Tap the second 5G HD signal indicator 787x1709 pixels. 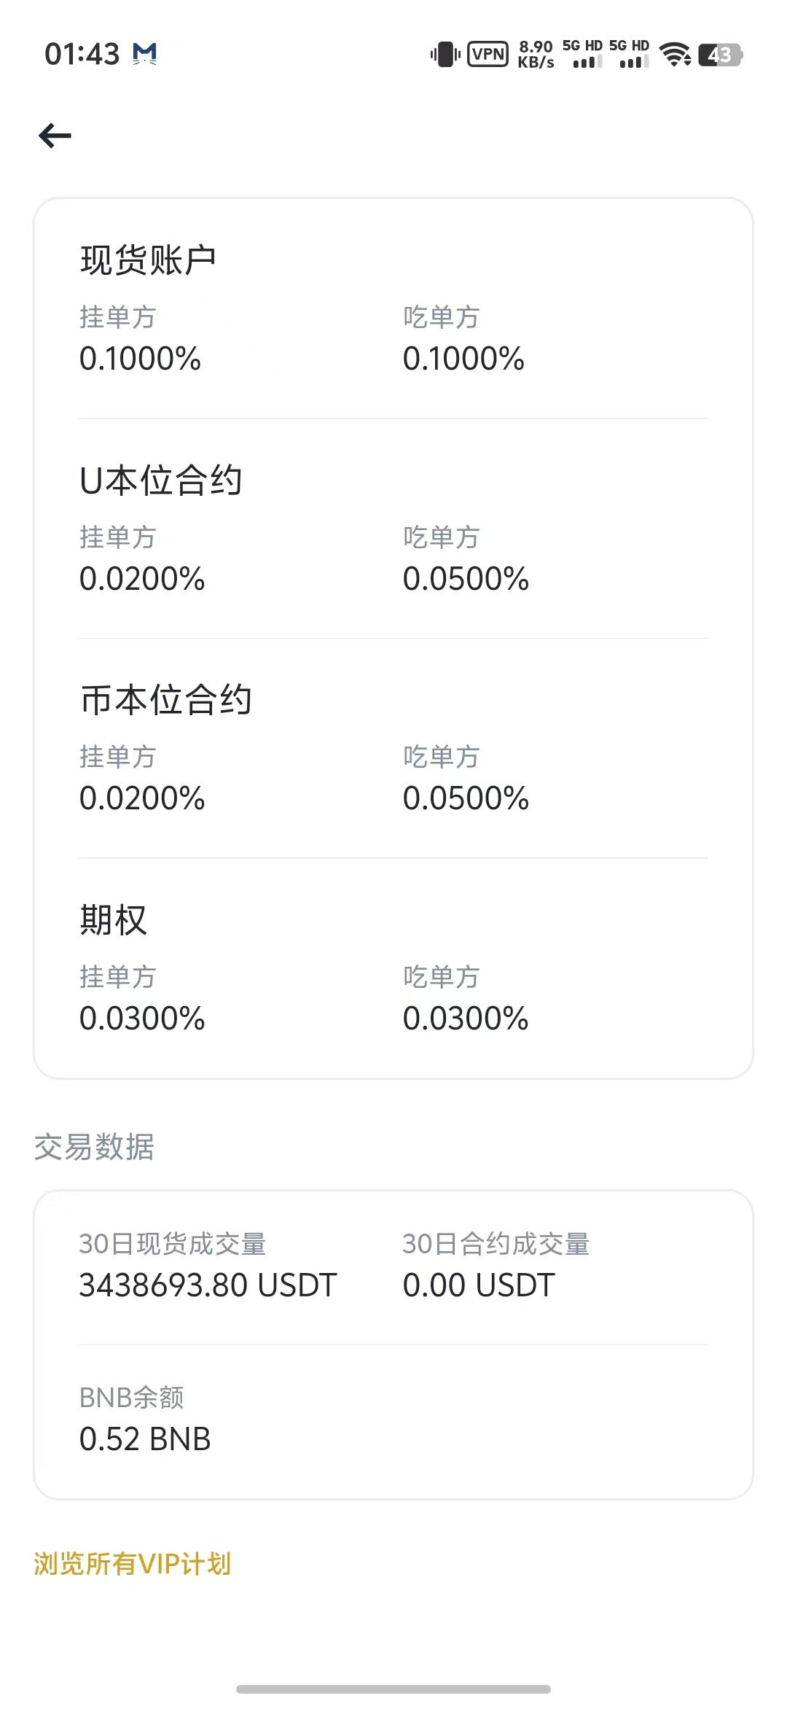[630, 55]
